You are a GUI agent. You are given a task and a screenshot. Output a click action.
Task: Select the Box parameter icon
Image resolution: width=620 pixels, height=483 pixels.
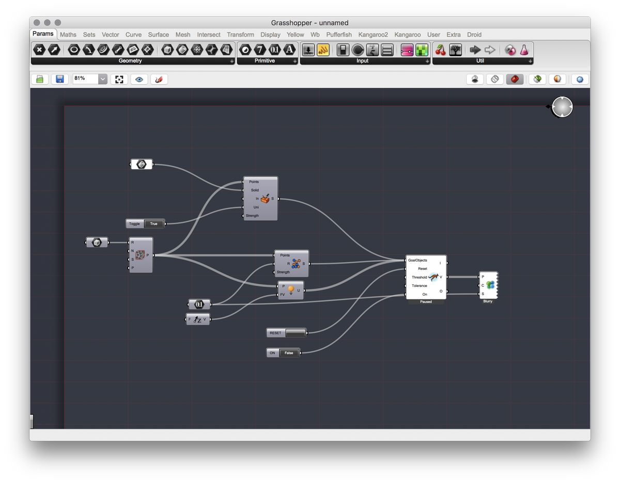[167, 50]
